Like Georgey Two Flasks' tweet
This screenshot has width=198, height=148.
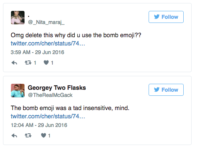click(44, 136)
